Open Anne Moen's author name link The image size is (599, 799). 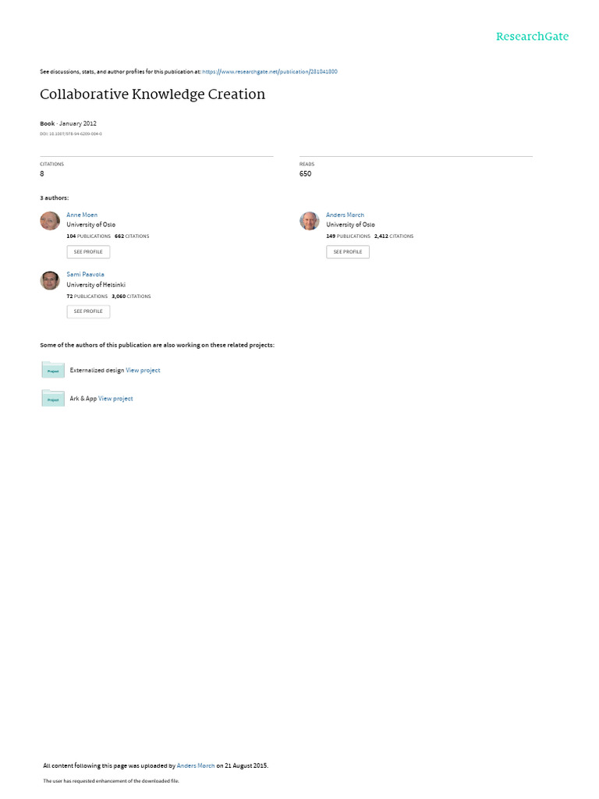[82, 215]
